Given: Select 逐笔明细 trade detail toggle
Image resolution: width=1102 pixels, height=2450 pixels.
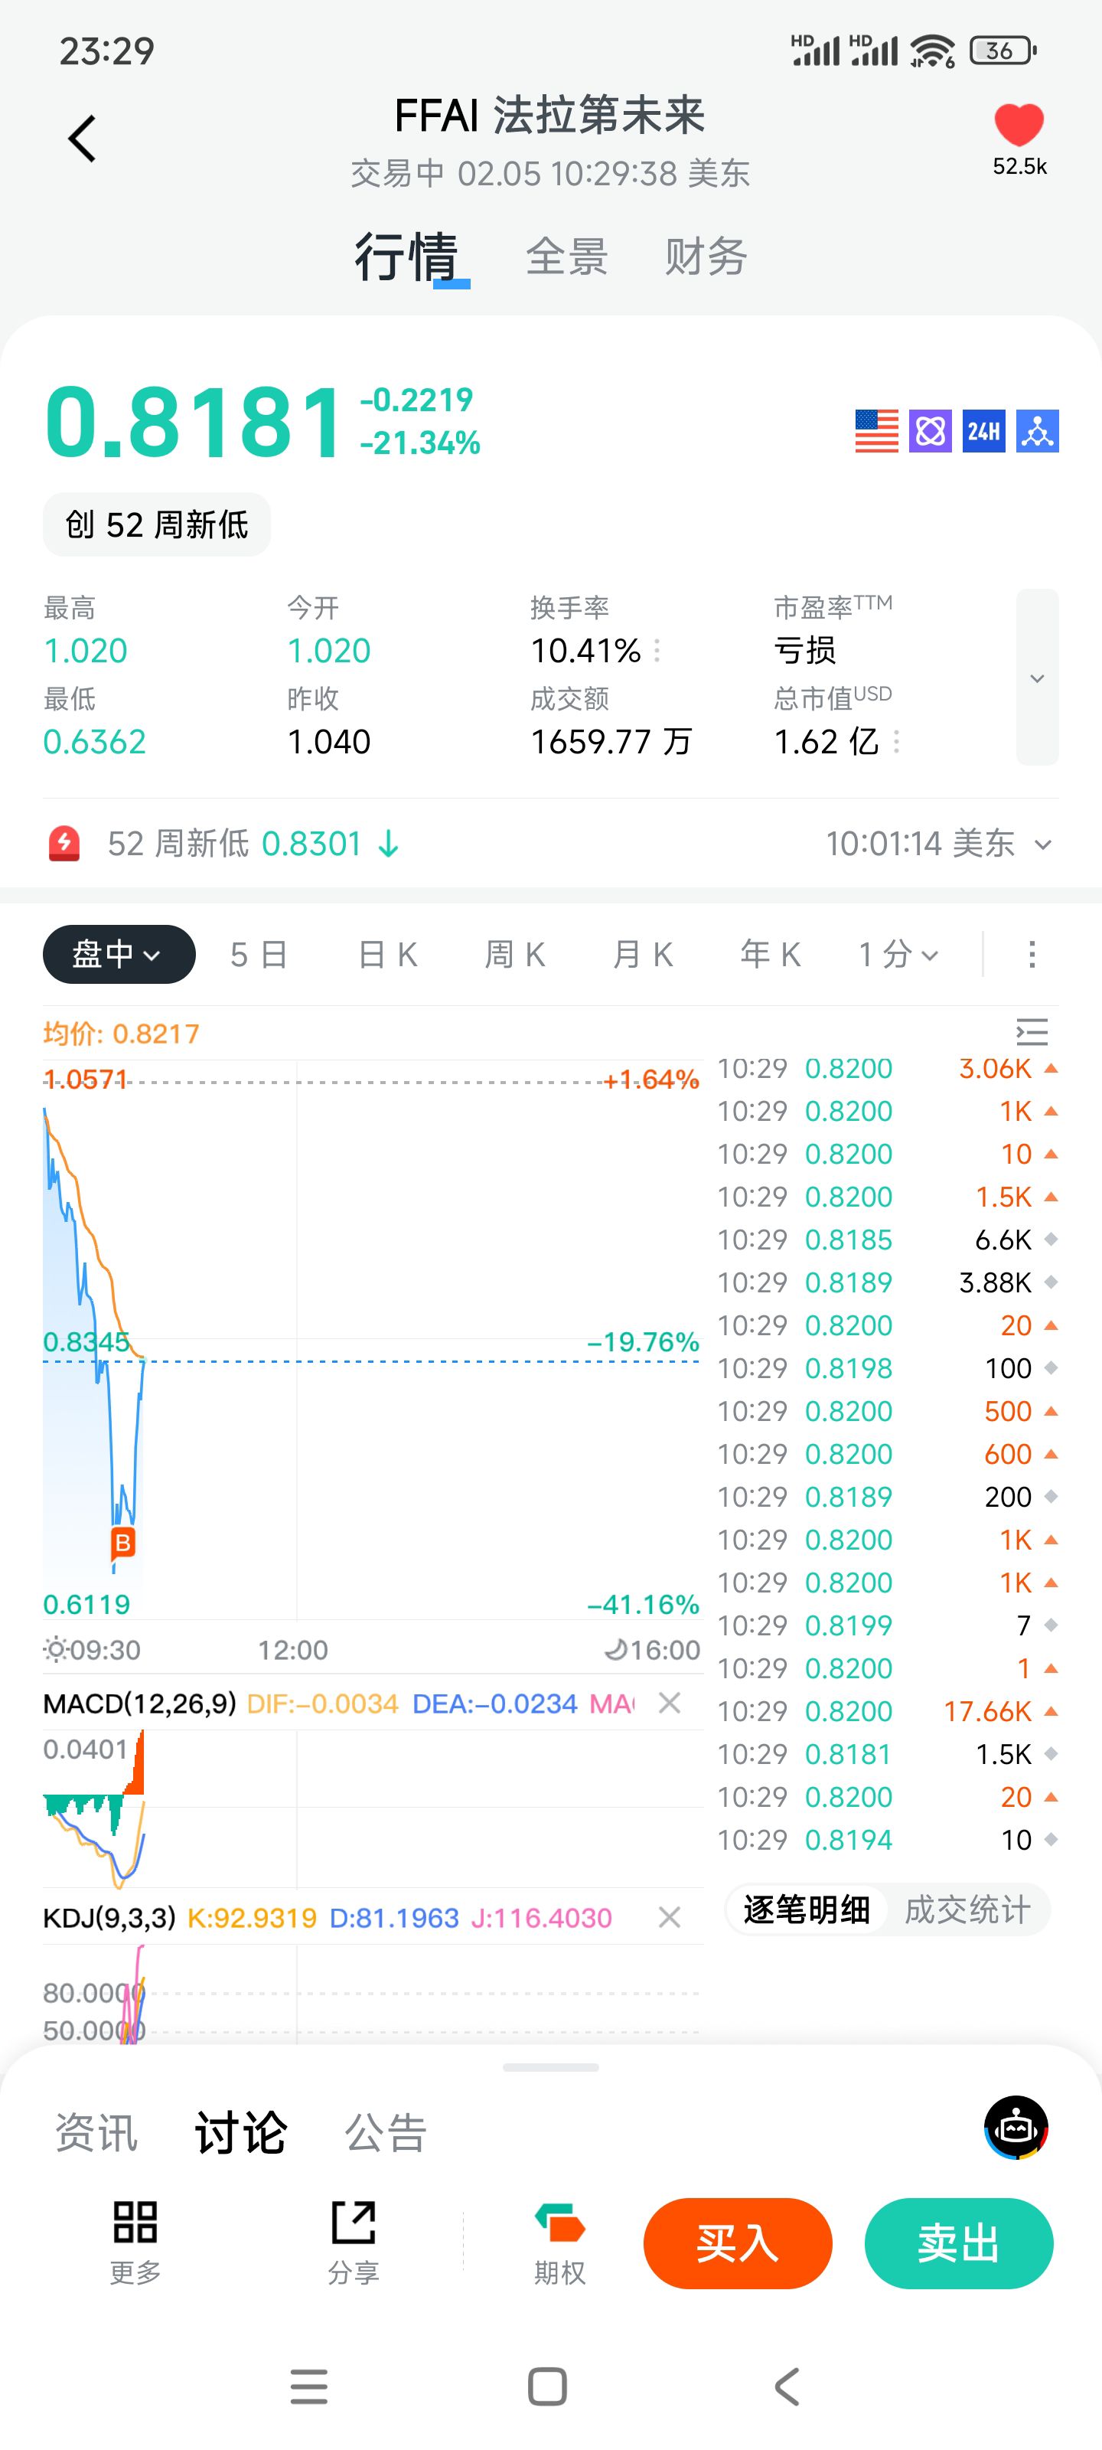Looking at the screenshot, I should pyautogui.click(x=807, y=1909).
